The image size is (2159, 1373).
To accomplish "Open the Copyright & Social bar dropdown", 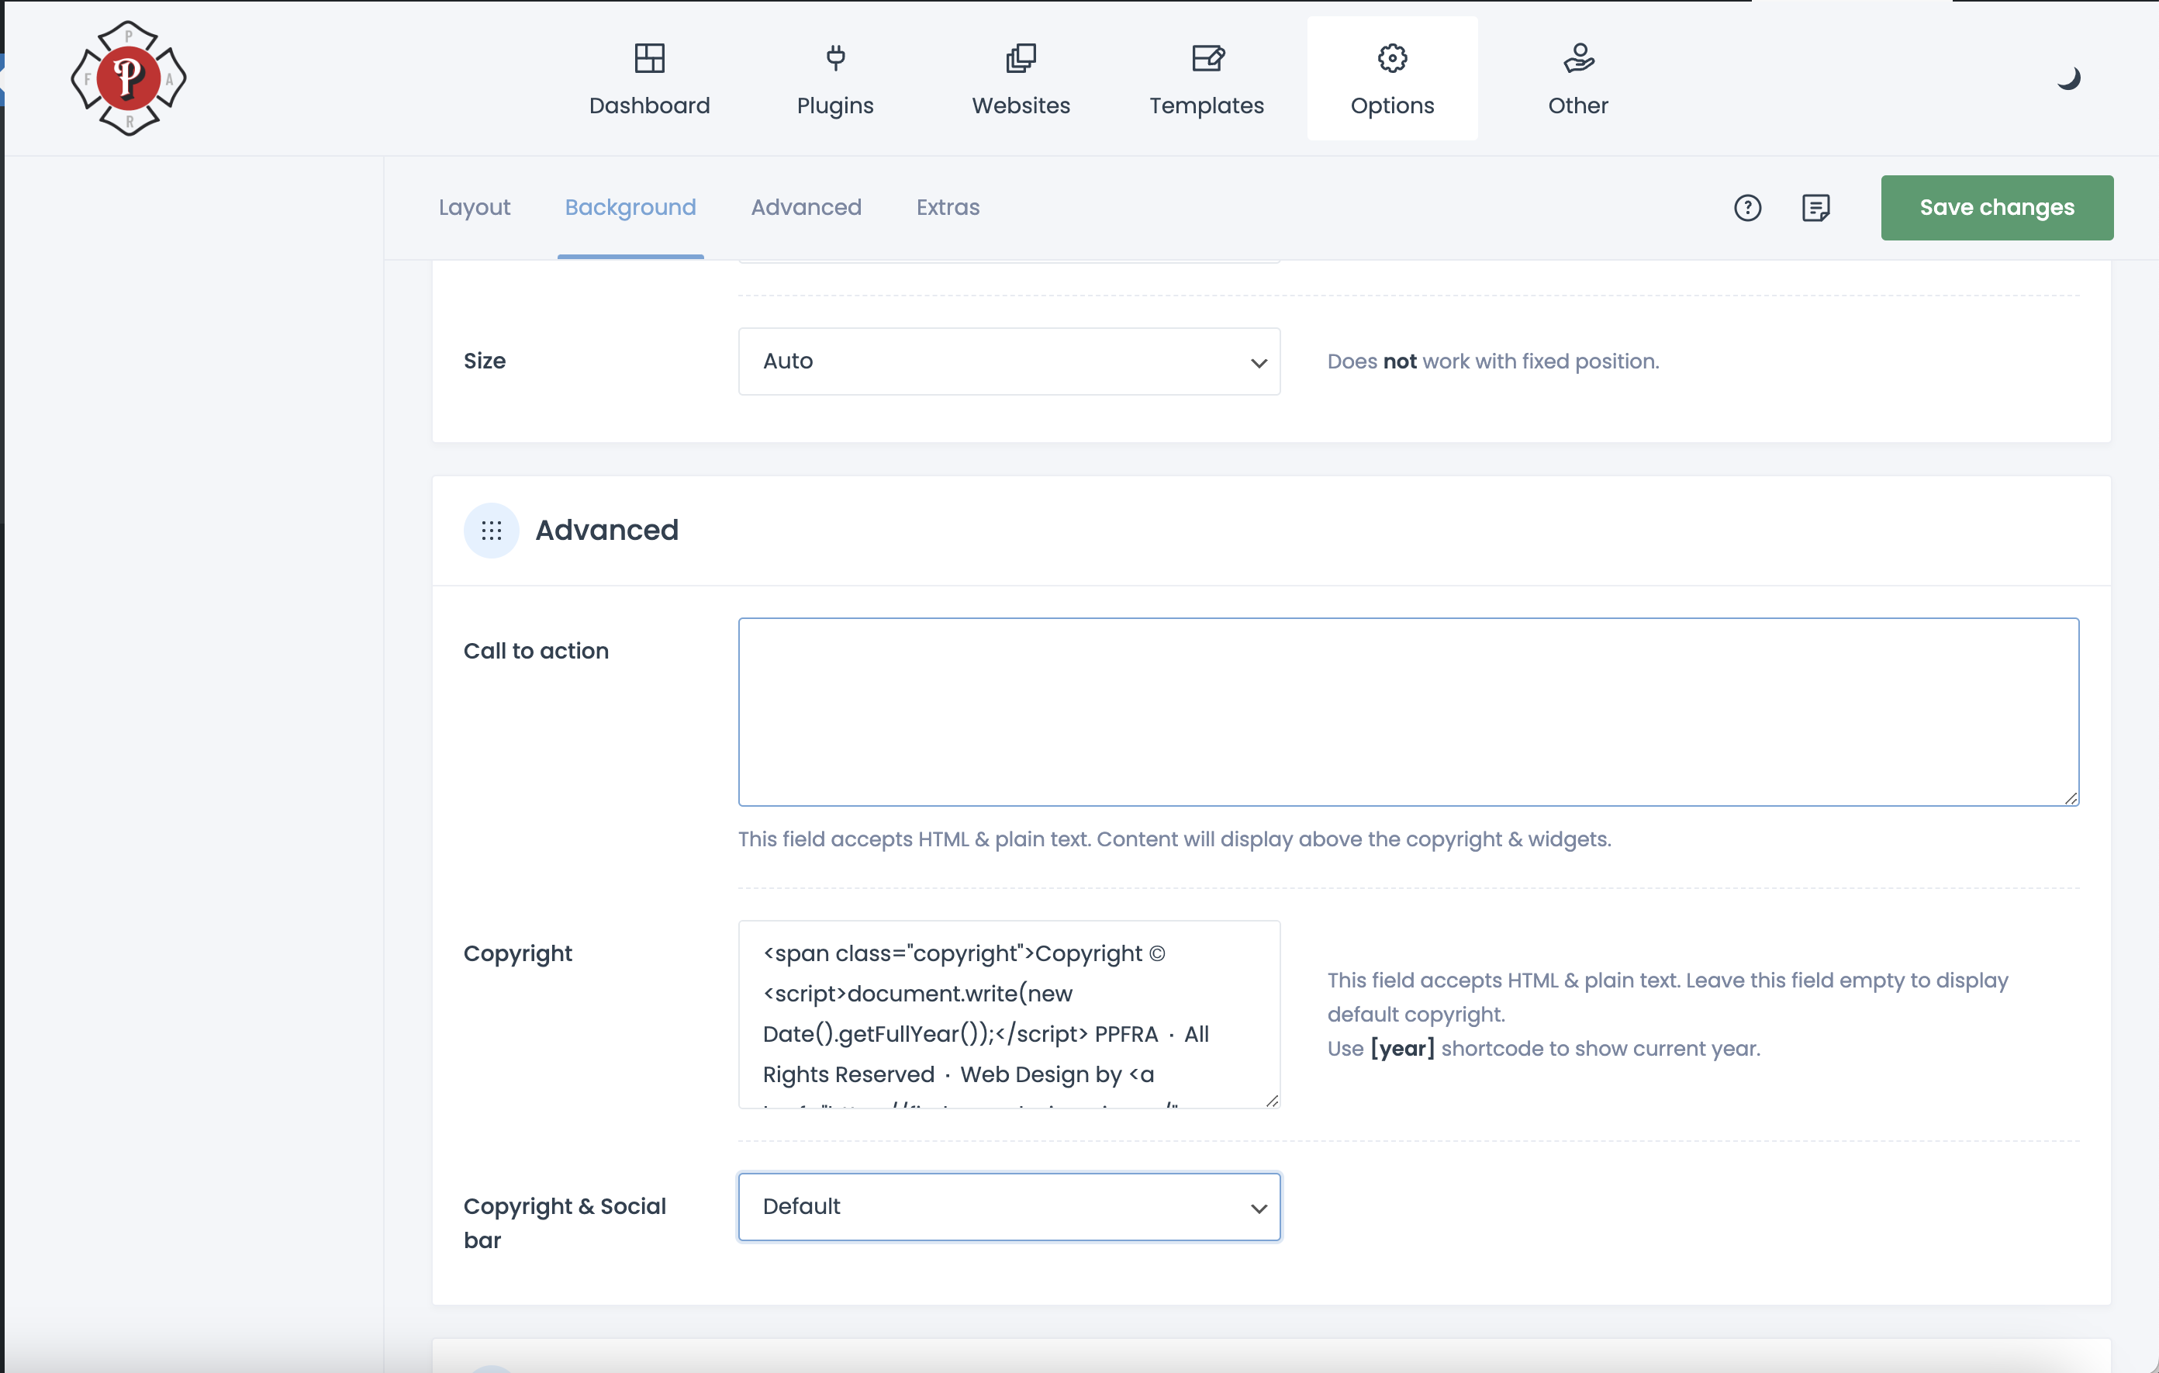I will (x=1009, y=1206).
